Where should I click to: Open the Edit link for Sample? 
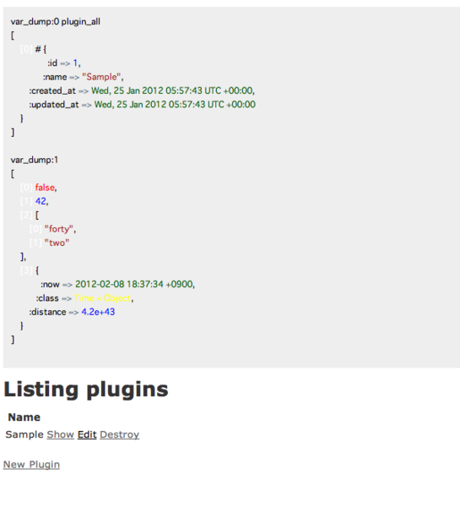(x=87, y=434)
